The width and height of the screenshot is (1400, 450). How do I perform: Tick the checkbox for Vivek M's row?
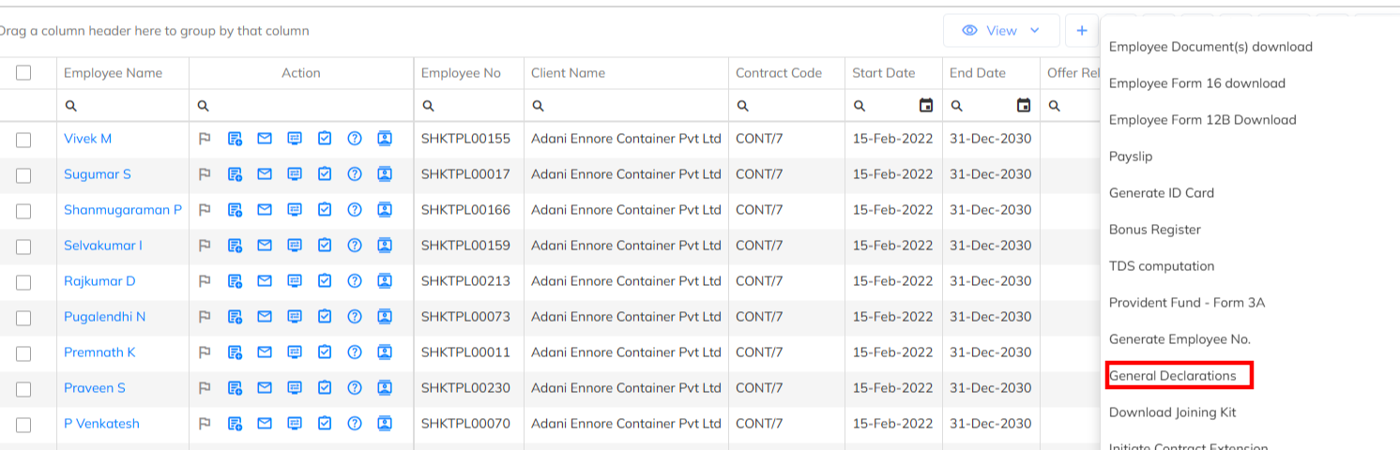coord(23,140)
